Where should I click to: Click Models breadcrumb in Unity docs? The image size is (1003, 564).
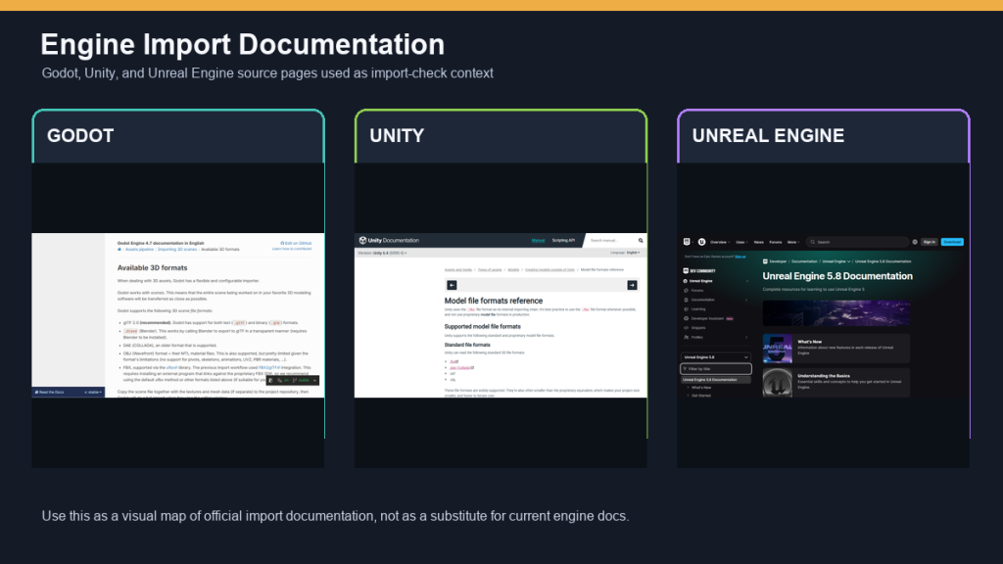coord(513,270)
